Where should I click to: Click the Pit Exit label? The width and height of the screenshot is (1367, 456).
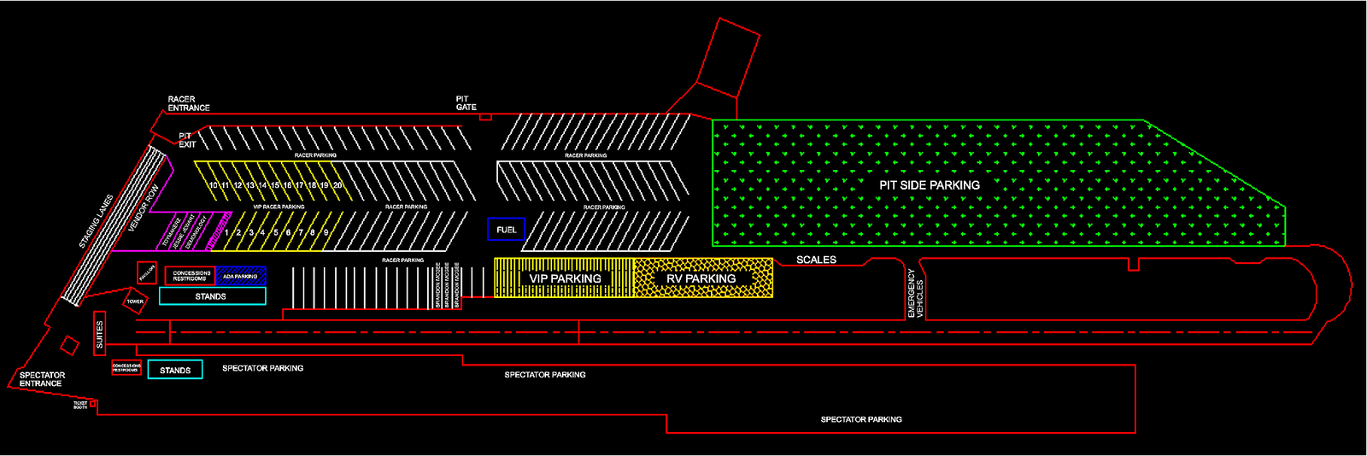(186, 140)
